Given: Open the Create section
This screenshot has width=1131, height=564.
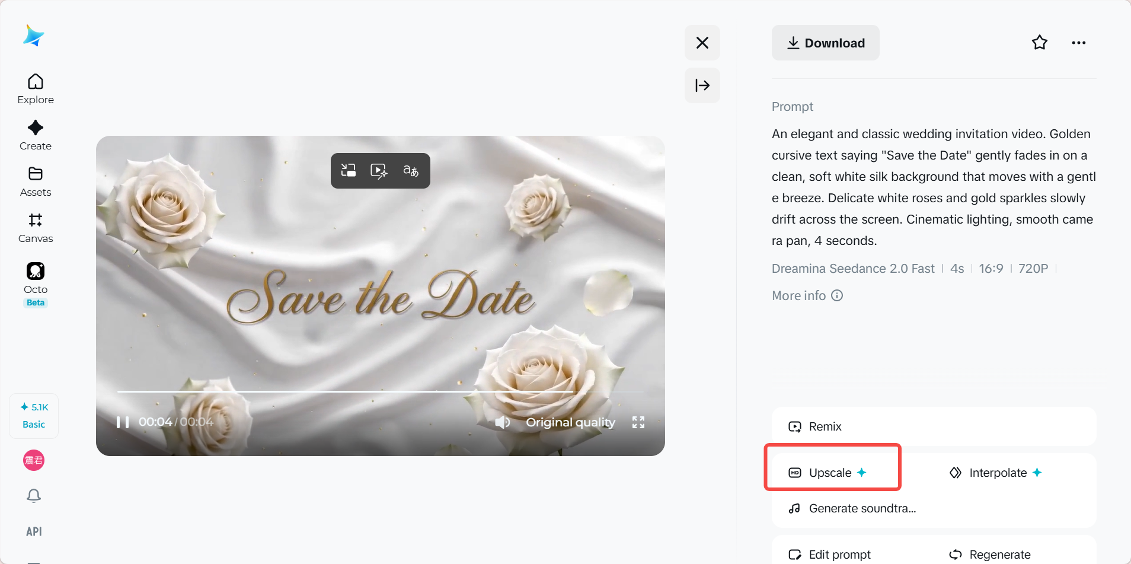Looking at the screenshot, I should [36, 135].
